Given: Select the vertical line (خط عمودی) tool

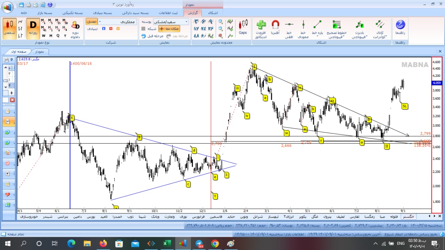Looking at the screenshot, I should (303, 30).
